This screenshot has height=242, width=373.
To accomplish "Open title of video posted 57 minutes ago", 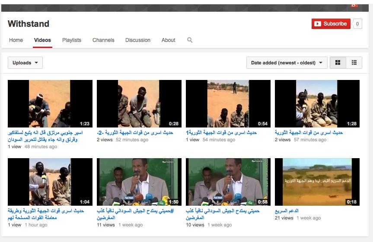I will coord(309,133).
